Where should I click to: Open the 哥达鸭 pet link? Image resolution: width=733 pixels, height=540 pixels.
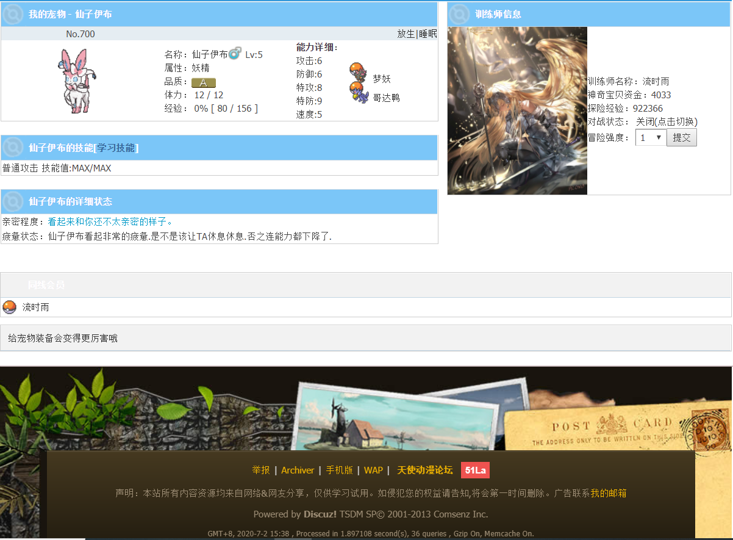pos(386,98)
